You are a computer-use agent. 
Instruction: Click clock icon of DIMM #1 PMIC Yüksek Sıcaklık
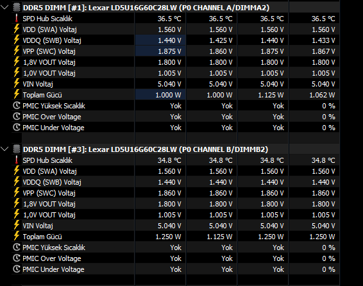[x=17, y=106]
